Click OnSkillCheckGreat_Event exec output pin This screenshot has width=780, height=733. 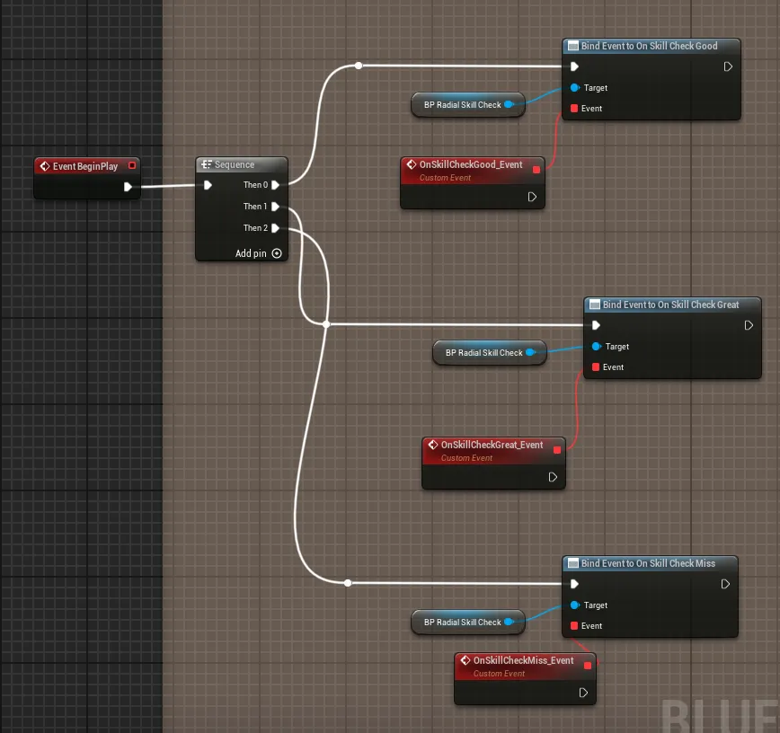pyautogui.click(x=553, y=477)
